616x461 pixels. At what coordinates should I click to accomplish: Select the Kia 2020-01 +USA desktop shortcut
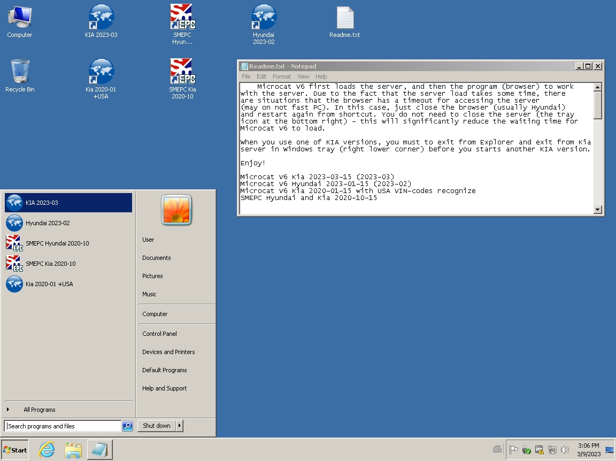pos(101,79)
